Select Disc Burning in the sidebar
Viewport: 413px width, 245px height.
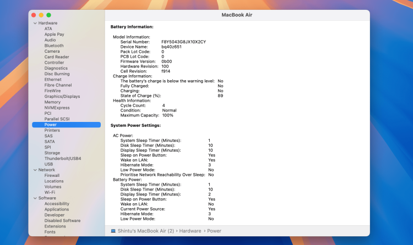point(57,74)
